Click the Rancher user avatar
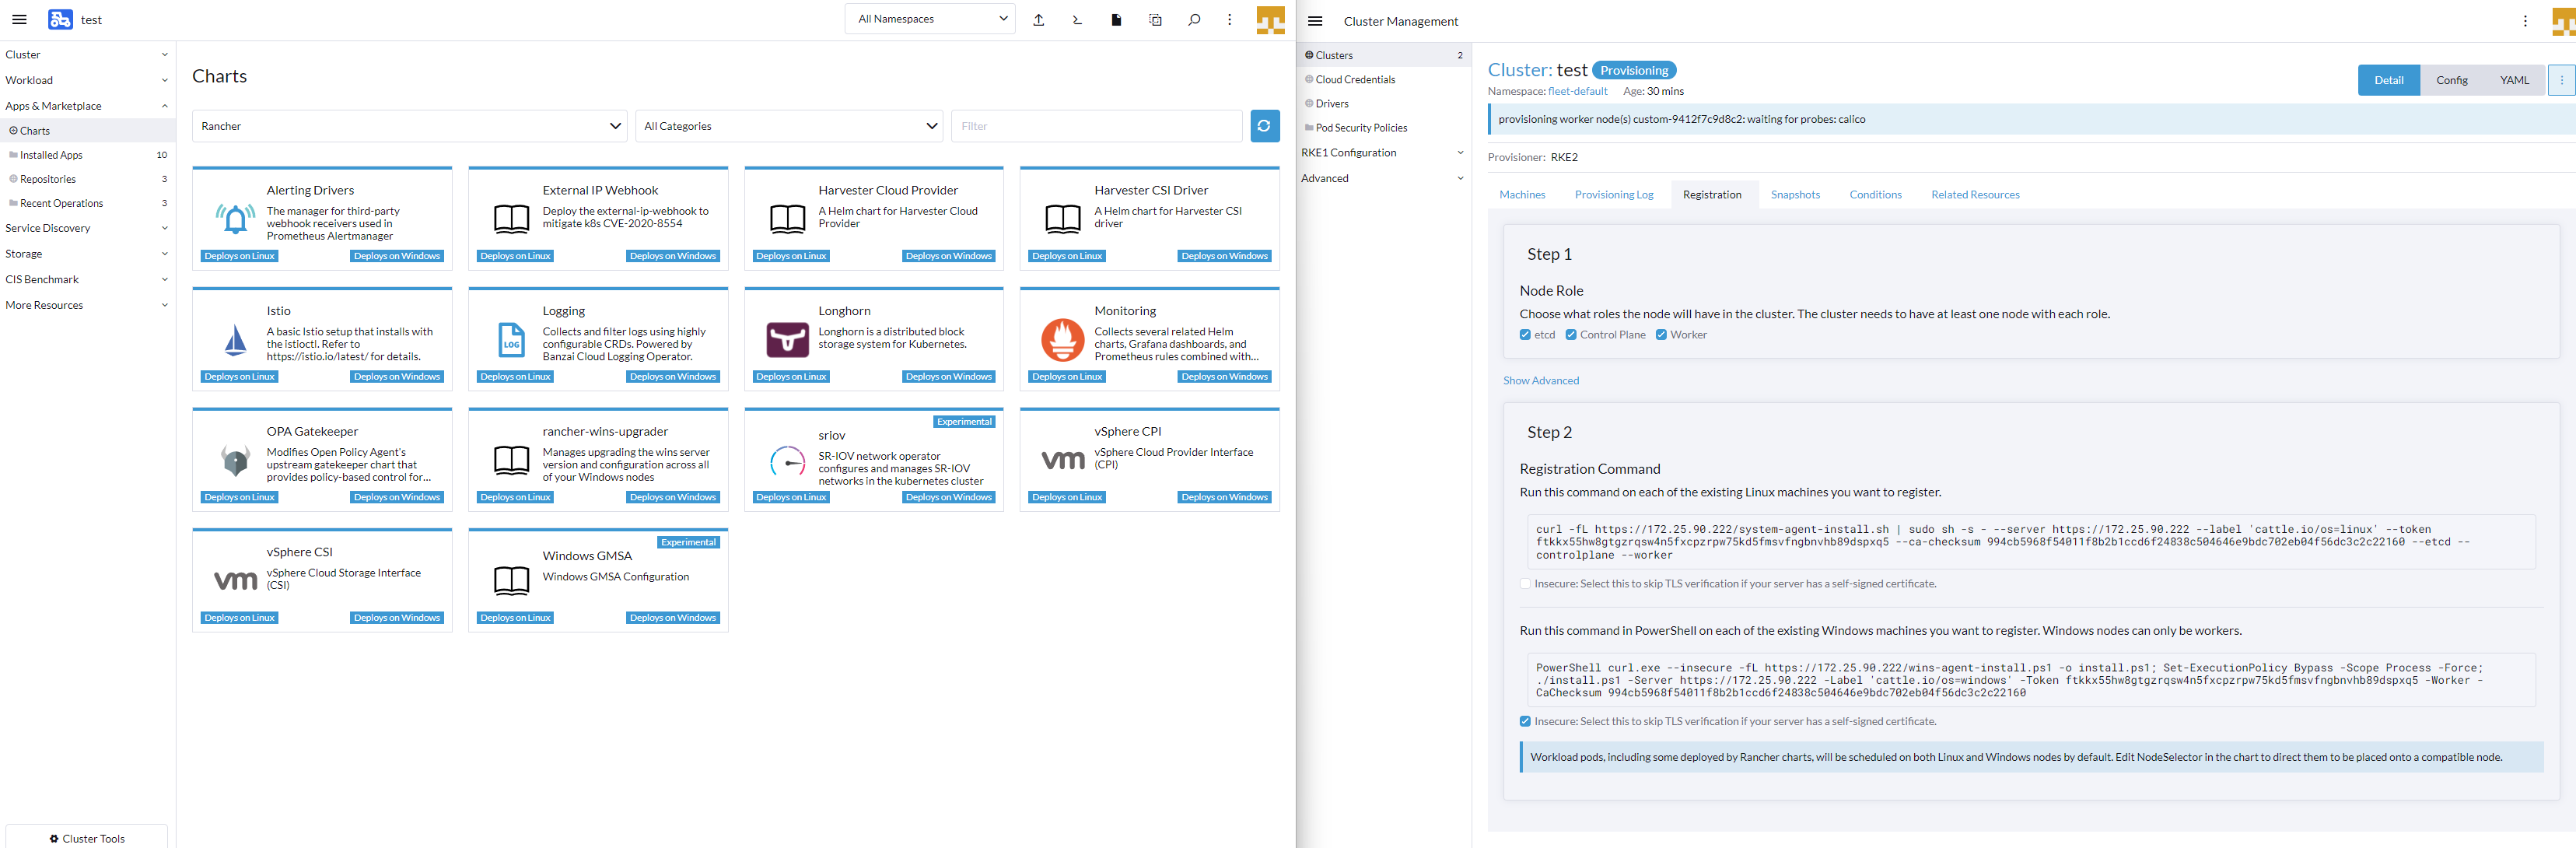The height and width of the screenshot is (848, 2576). point(1270,19)
